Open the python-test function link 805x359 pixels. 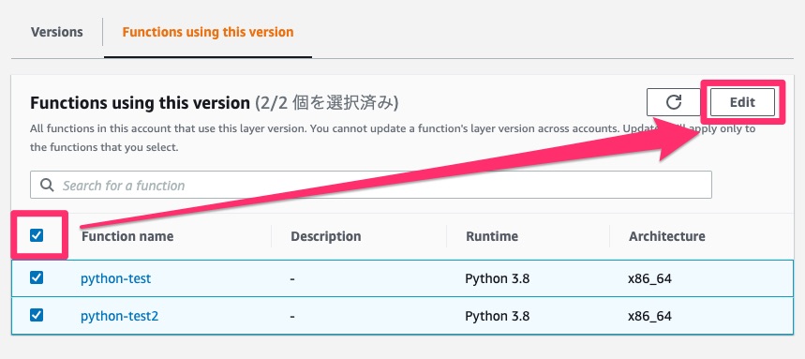tap(116, 278)
